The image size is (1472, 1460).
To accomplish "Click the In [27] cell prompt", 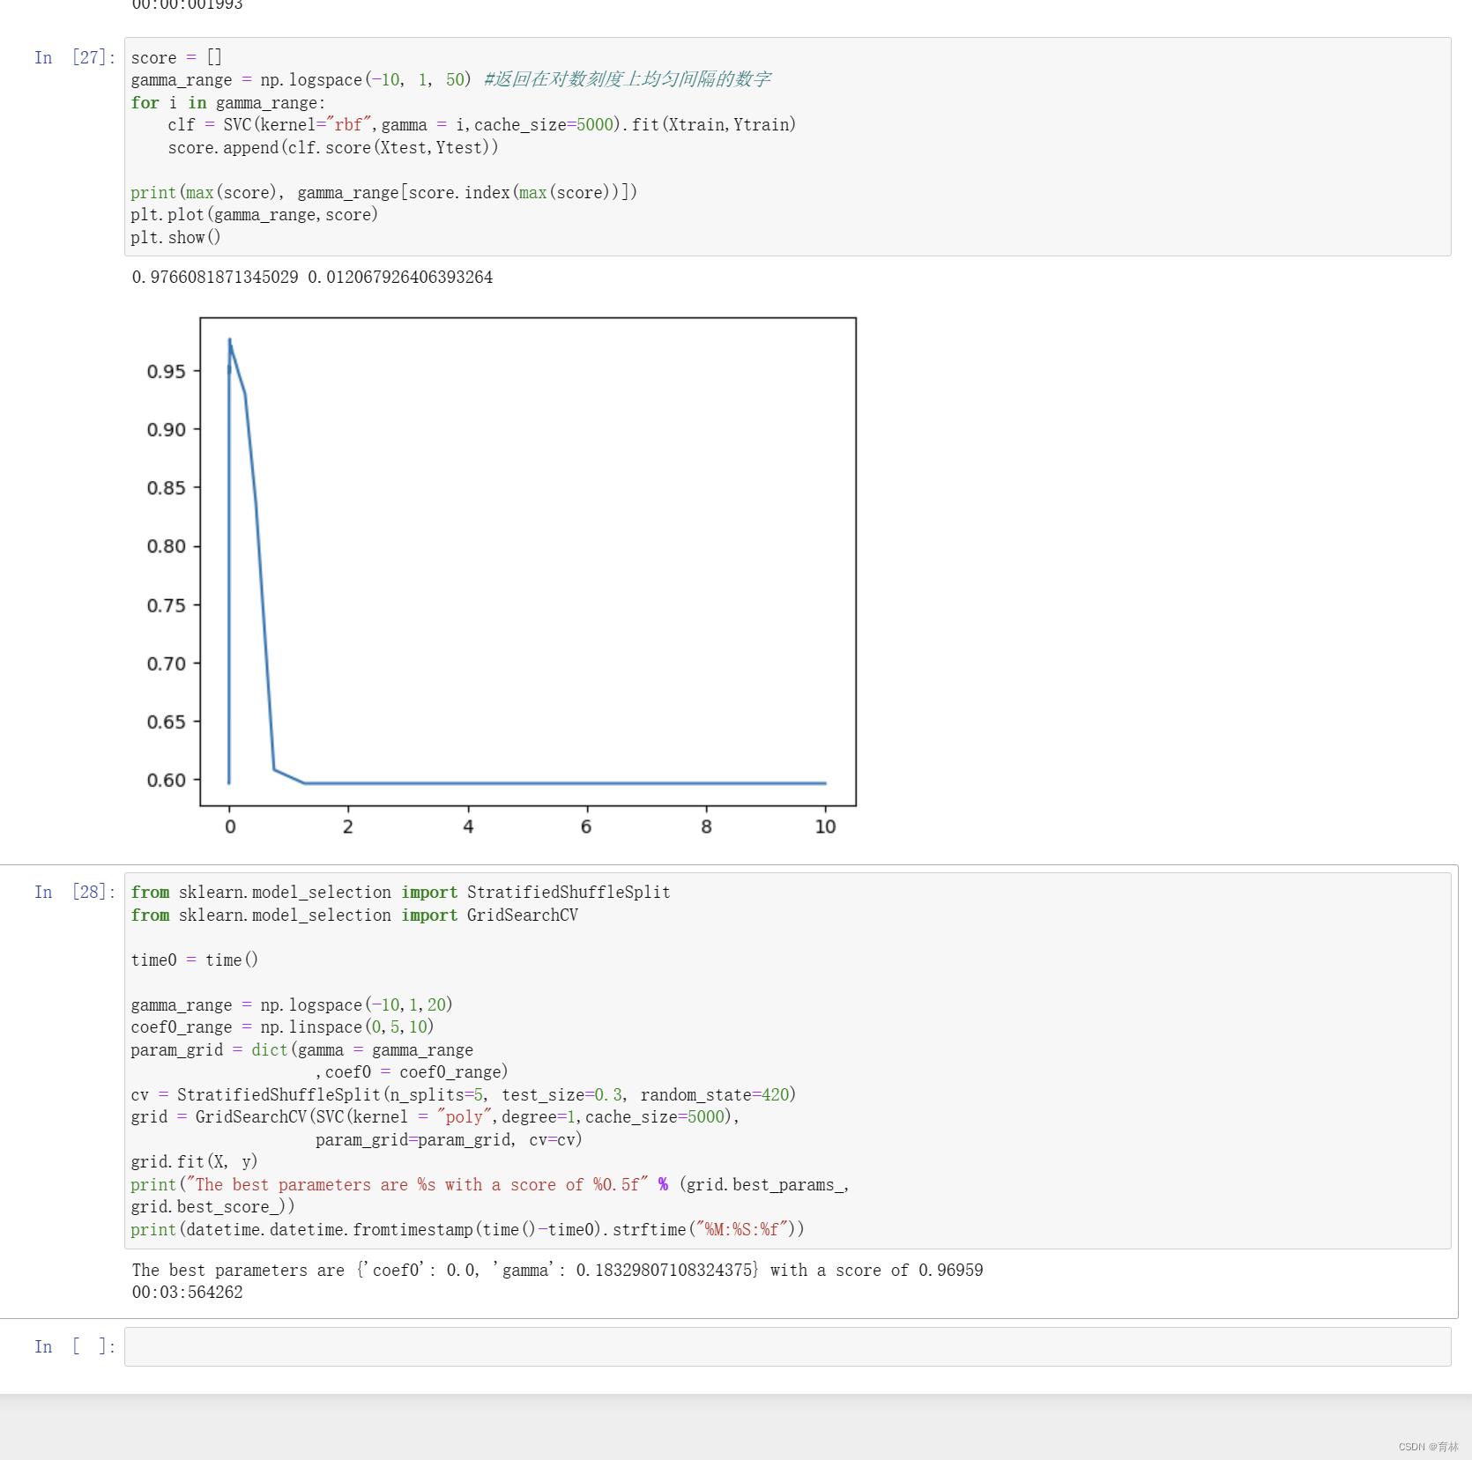I will pyautogui.click(x=75, y=57).
